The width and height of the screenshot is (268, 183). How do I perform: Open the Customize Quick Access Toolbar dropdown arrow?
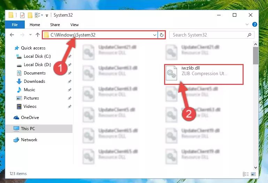47,16
